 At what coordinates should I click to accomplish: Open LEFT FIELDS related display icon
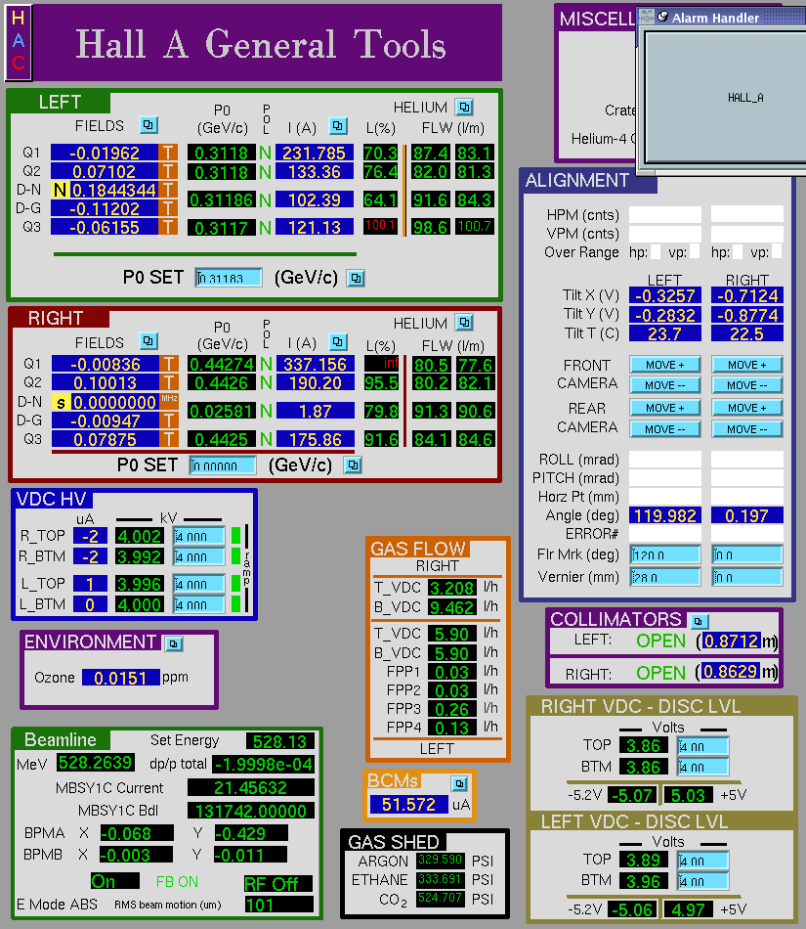pyautogui.click(x=148, y=125)
